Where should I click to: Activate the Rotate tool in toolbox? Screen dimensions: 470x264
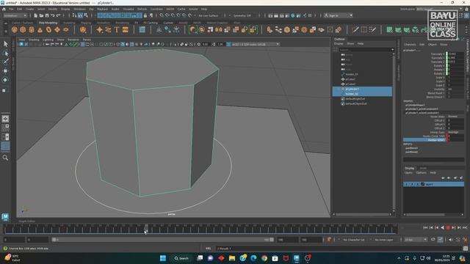5,80
